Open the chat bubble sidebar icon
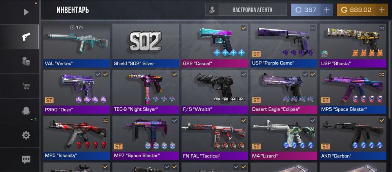 [x=26, y=159]
